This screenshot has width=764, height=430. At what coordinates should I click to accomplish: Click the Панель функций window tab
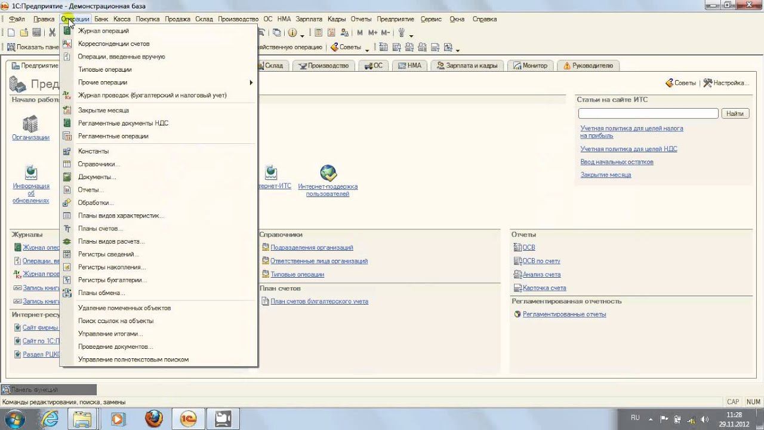[x=48, y=390]
